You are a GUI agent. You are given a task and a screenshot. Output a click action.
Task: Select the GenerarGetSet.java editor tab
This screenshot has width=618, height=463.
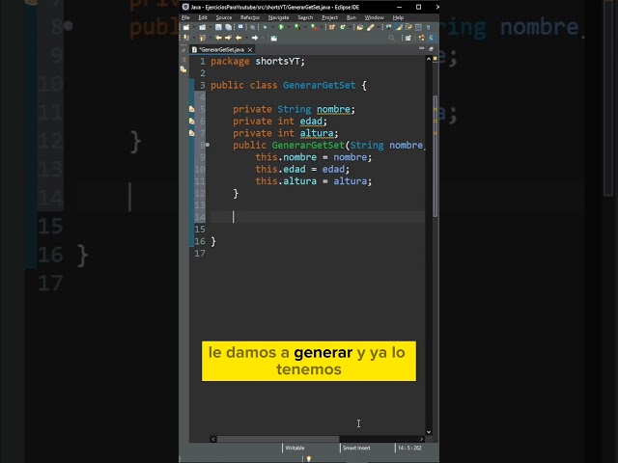221,49
